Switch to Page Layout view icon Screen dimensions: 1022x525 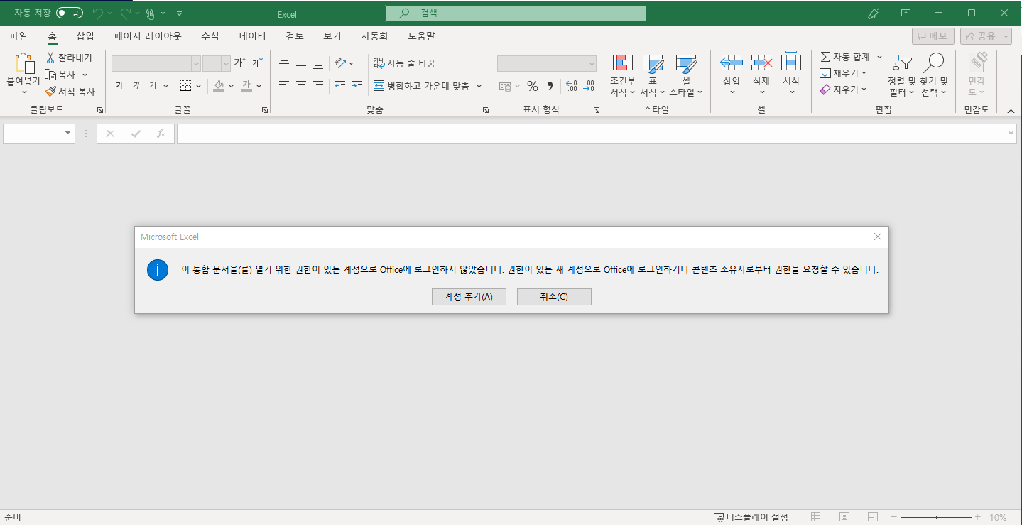(x=844, y=517)
